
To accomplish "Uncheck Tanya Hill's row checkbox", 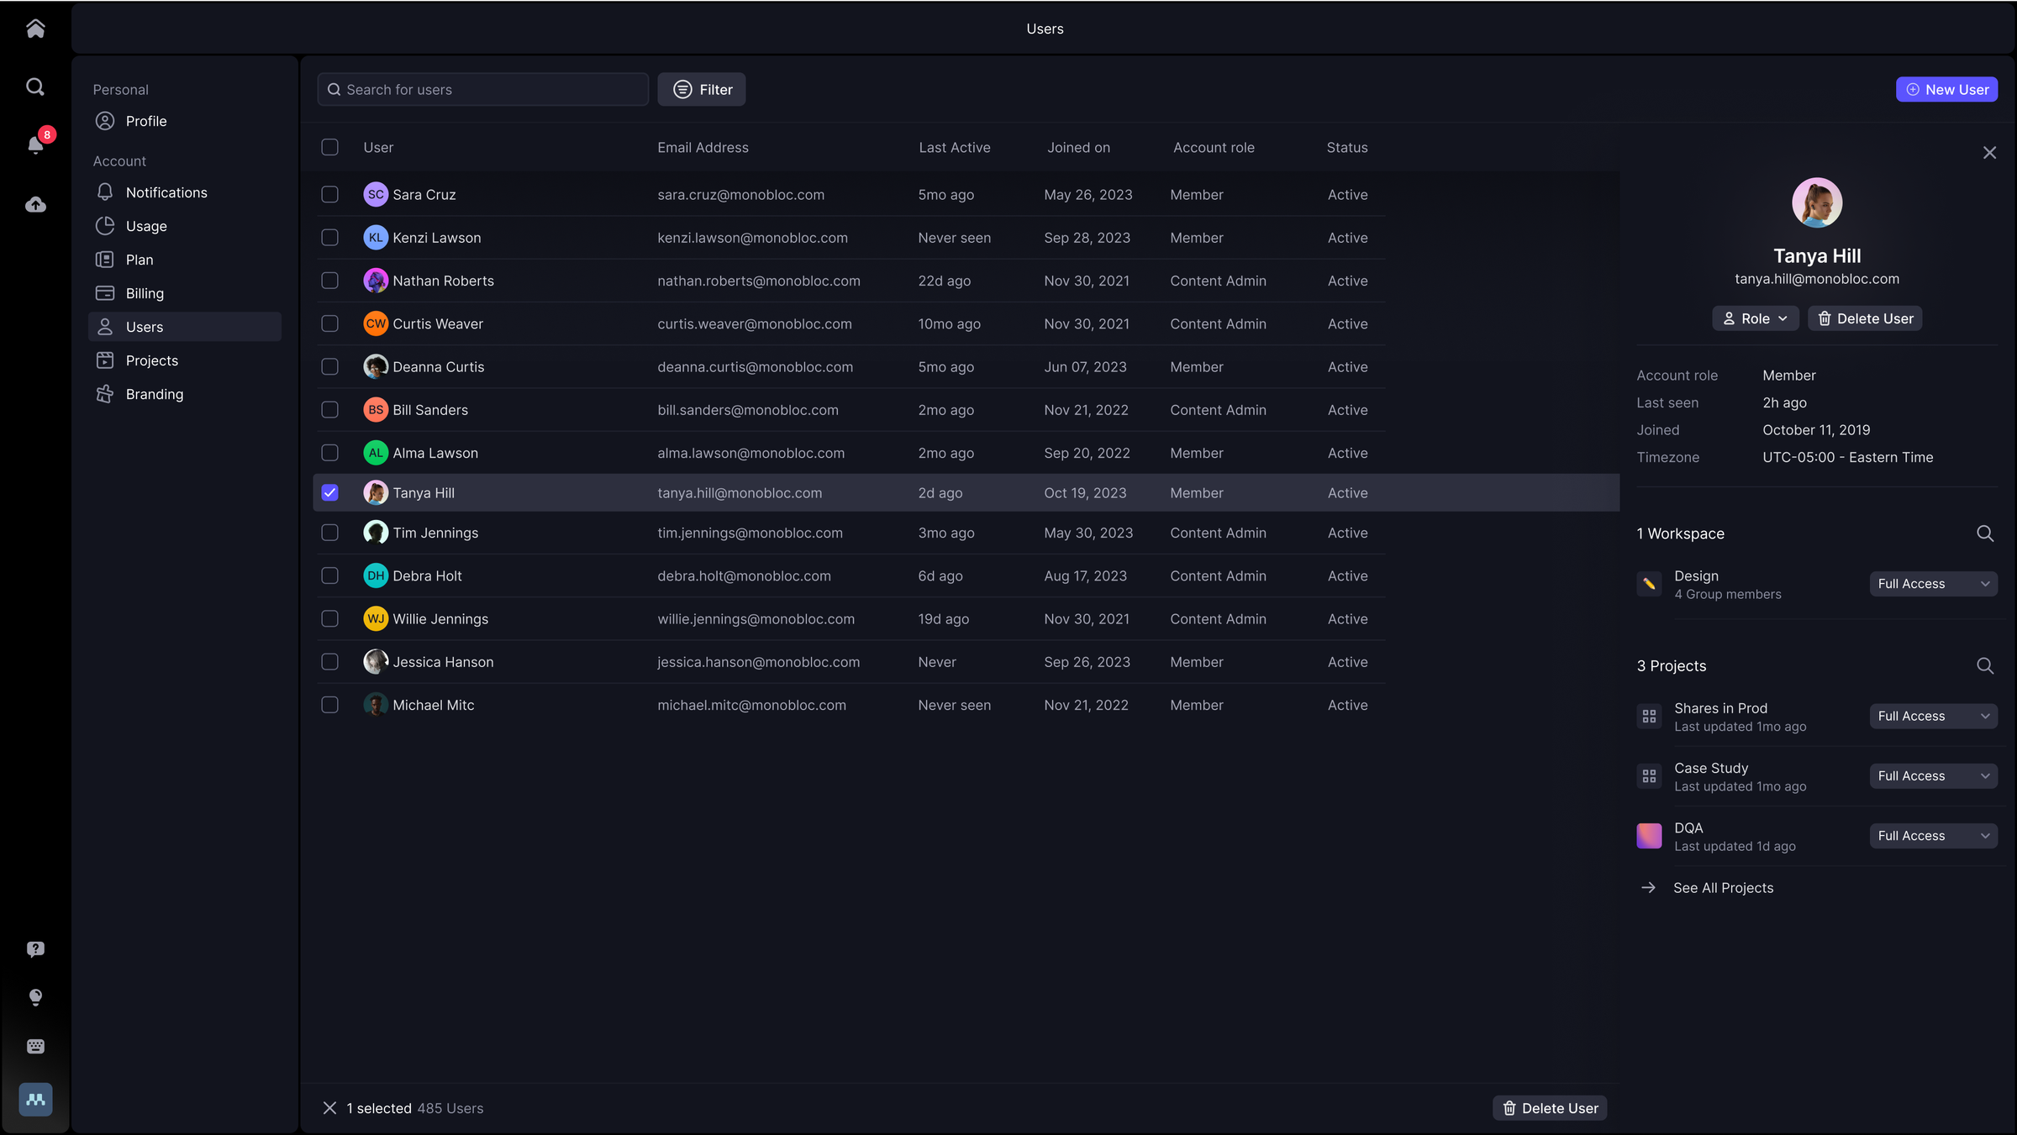I will [329, 493].
